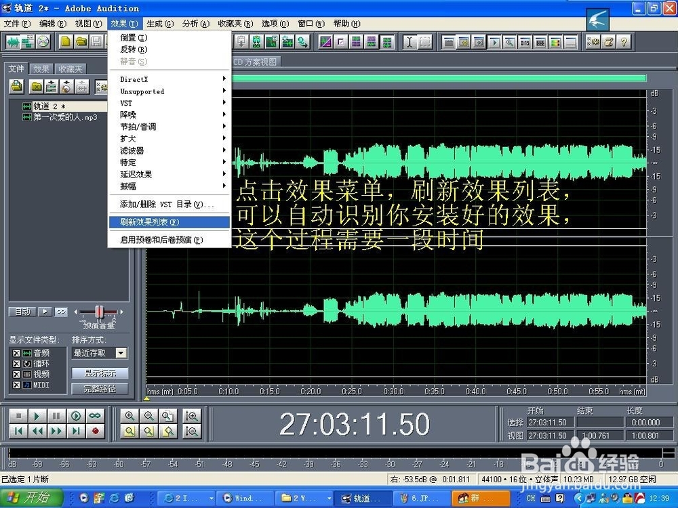Click the Zoom Out Full icon
This screenshot has width=678, height=508.
click(x=167, y=416)
